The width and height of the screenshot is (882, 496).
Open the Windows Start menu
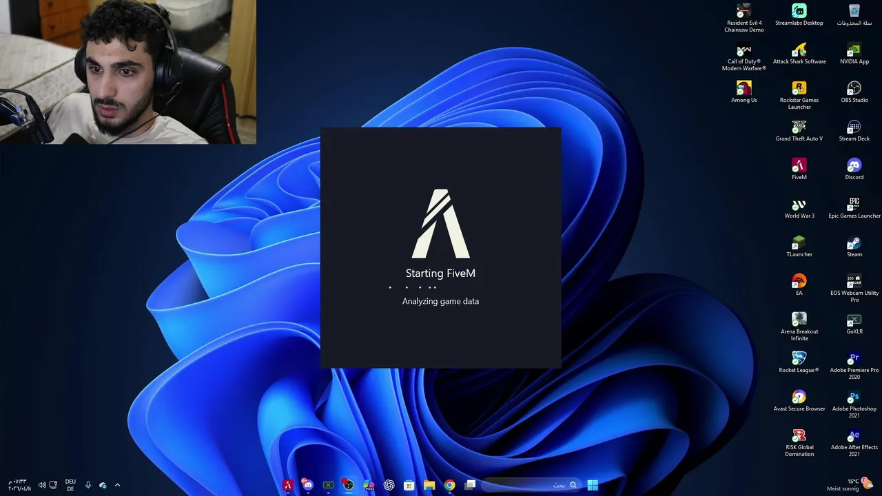tap(593, 485)
